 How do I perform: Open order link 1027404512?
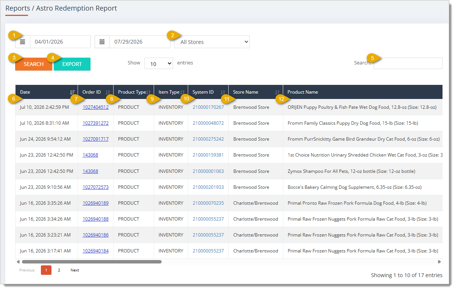[95, 107]
